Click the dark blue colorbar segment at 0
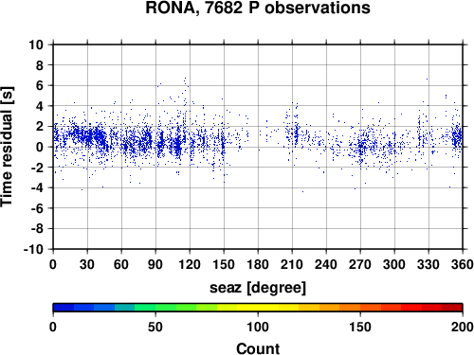474x355 pixels. click(x=64, y=308)
